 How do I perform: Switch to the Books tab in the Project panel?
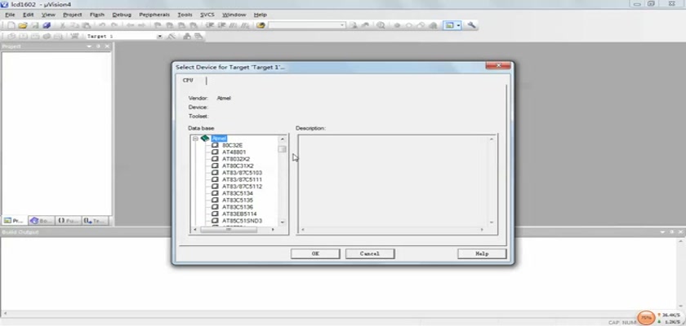[41, 221]
